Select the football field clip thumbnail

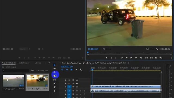click(14, 81)
